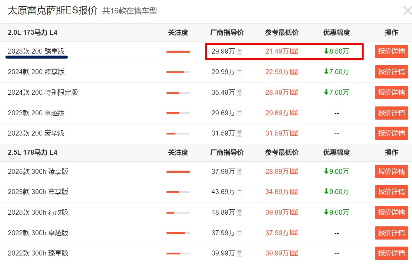Open calculator icon for 2022款 300h 卓越版
Image resolution: width=412 pixels, height=264 pixels.
(x=239, y=233)
